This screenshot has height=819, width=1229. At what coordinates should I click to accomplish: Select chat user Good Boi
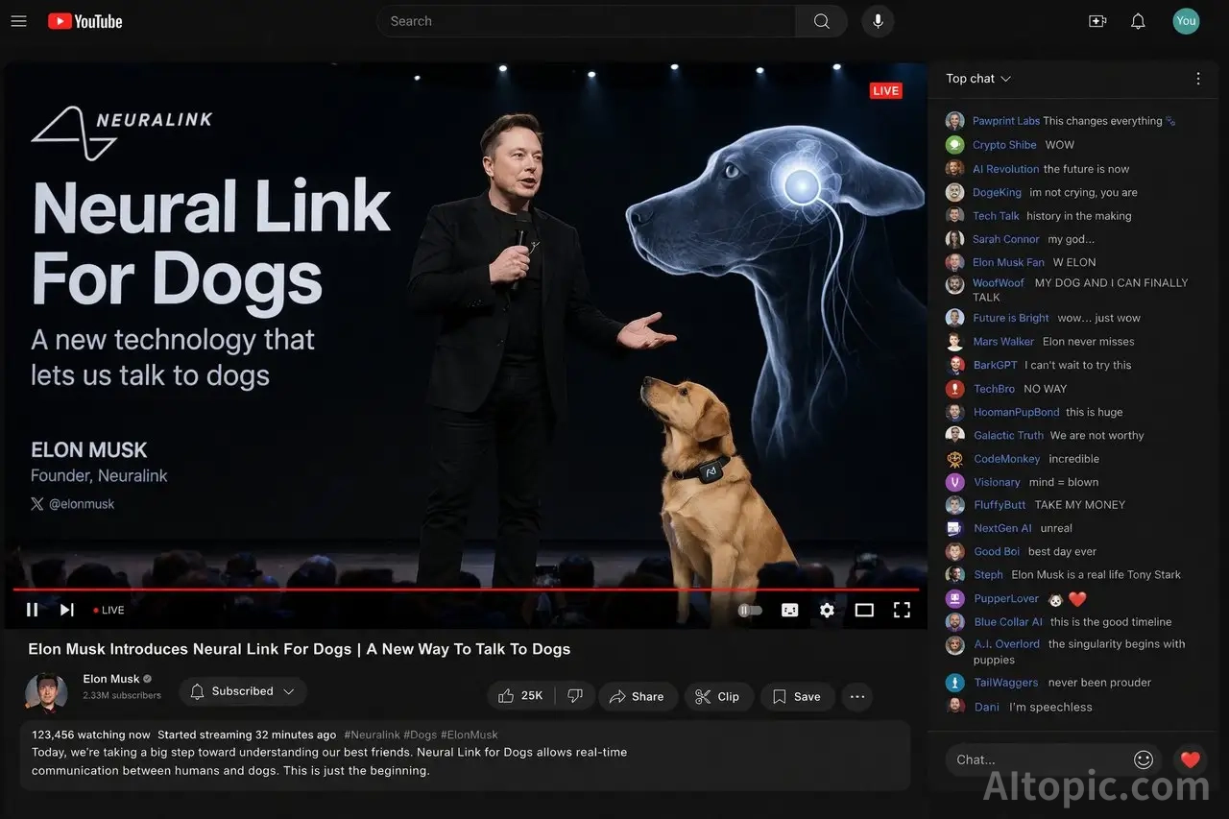coord(997,552)
